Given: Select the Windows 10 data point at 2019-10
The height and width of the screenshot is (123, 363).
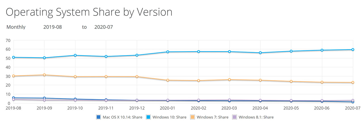Looking at the screenshot, I should [75, 55].
